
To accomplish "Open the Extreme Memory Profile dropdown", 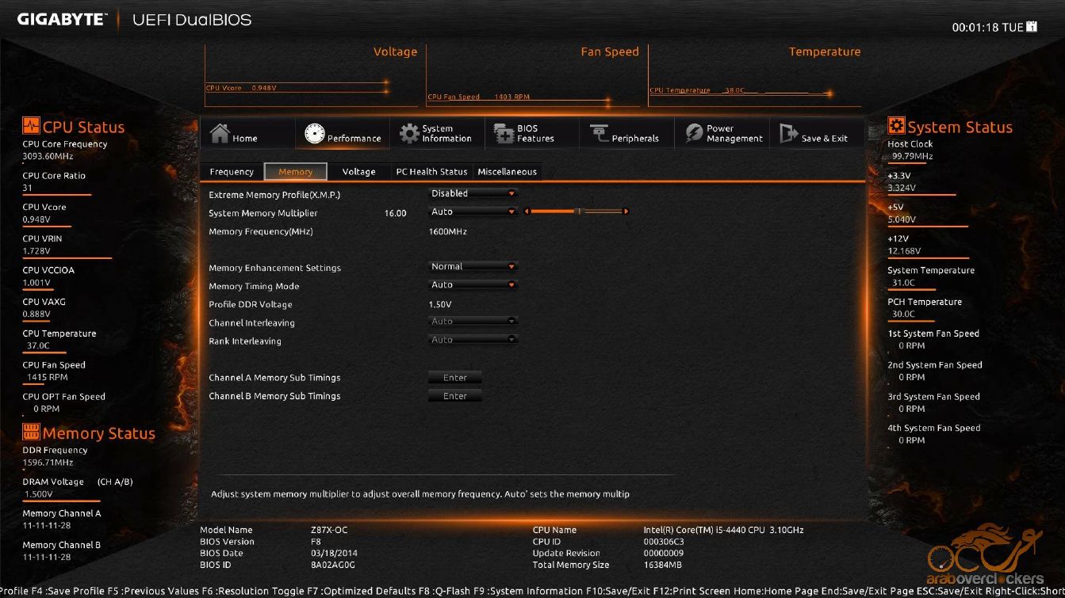I will click(x=473, y=193).
